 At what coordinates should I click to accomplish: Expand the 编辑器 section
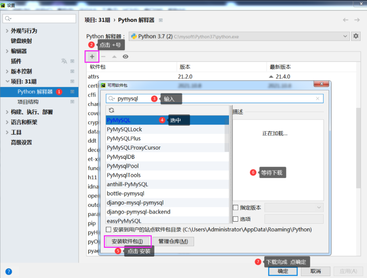click(7, 51)
